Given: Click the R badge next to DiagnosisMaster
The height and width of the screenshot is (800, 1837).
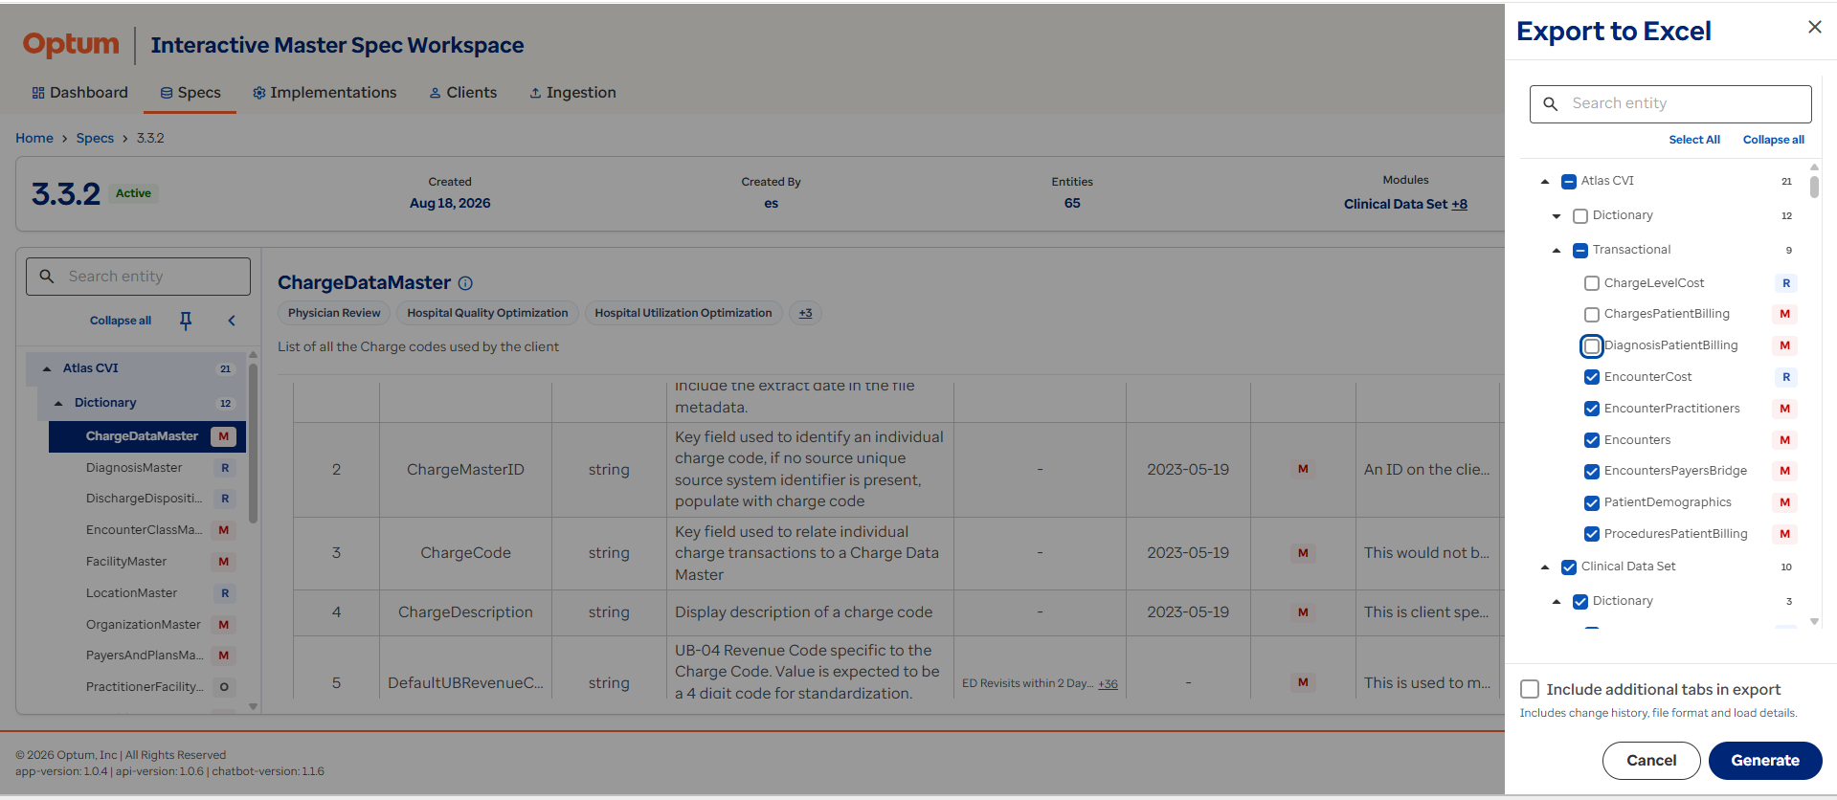Looking at the screenshot, I should pos(225,468).
